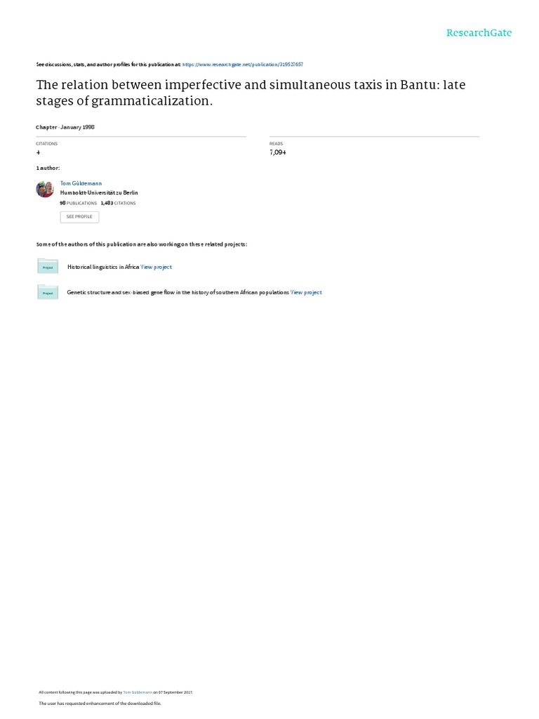Click the 98 Publications stat
539x719 pixels.
79,203
